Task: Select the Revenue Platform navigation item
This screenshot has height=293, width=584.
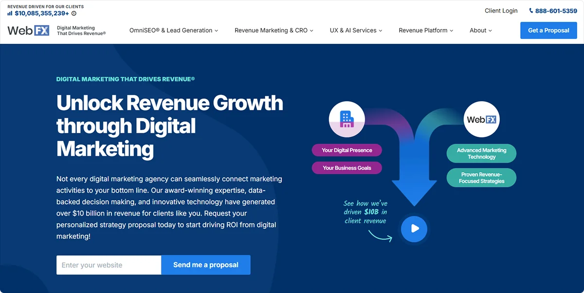Action: 426,30
